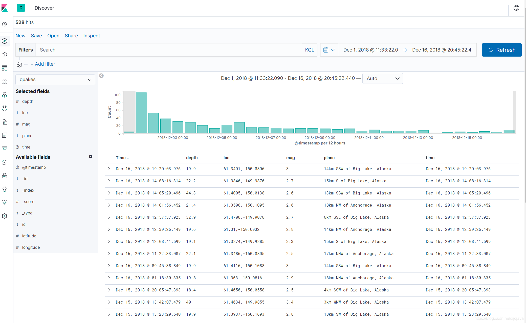The image size is (526, 323).
Task: Open the Inspect panel menu item
Action: coord(91,36)
